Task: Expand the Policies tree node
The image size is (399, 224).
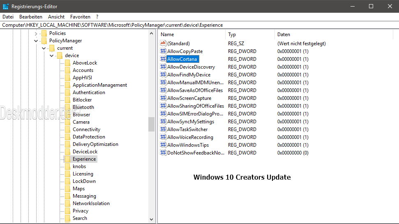Action: [36, 33]
